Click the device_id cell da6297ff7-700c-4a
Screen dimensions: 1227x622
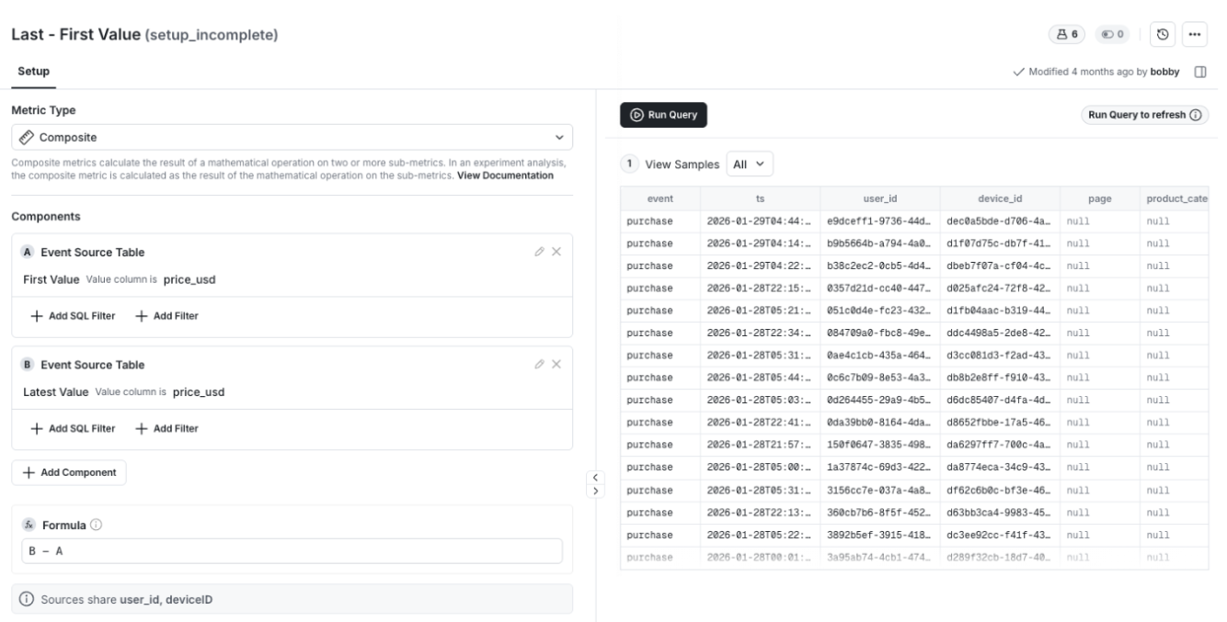coord(1000,445)
